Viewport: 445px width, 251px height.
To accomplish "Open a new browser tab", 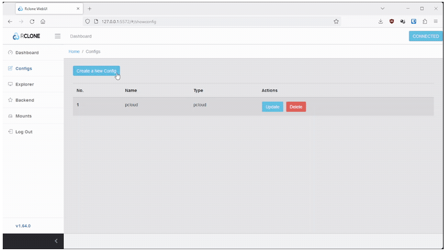I will pos(90,9).
